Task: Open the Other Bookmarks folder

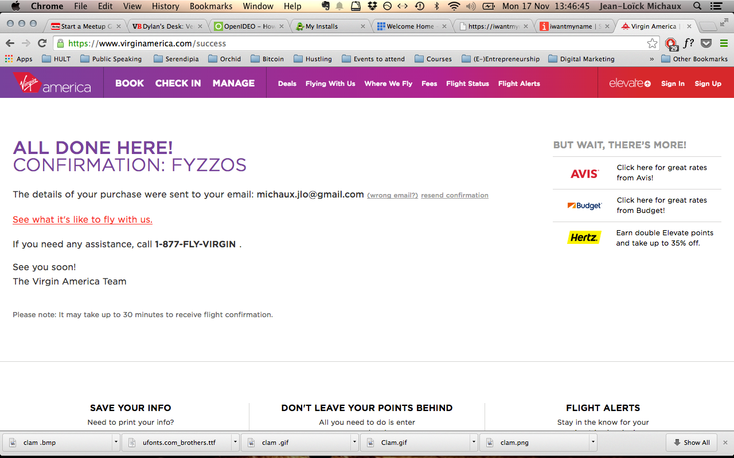Action: pos(694,59)
